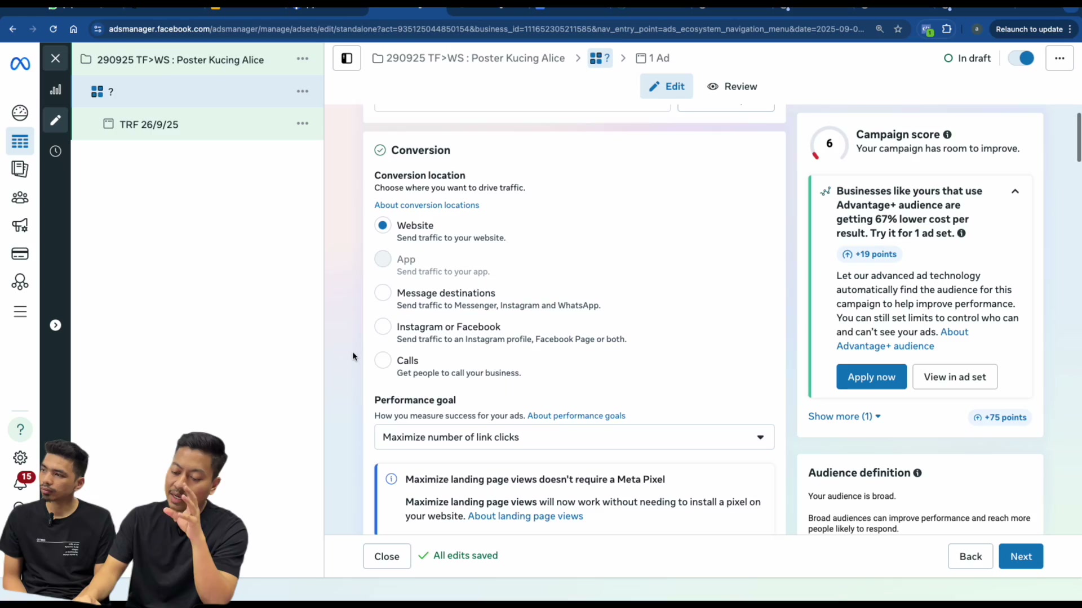Close the editor with the X button
Image resolution: width=1082 pixels, height=608 pixels.
(55, 58)
